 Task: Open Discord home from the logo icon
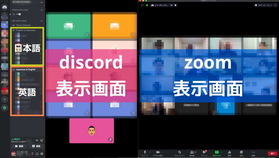5,7
